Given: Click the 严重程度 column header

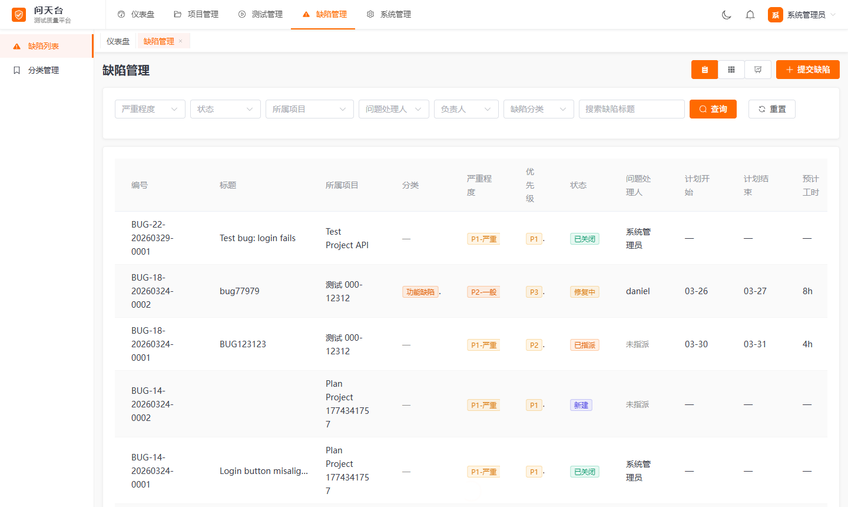Looking at the screenshot, I should click(x=479, y=185).
